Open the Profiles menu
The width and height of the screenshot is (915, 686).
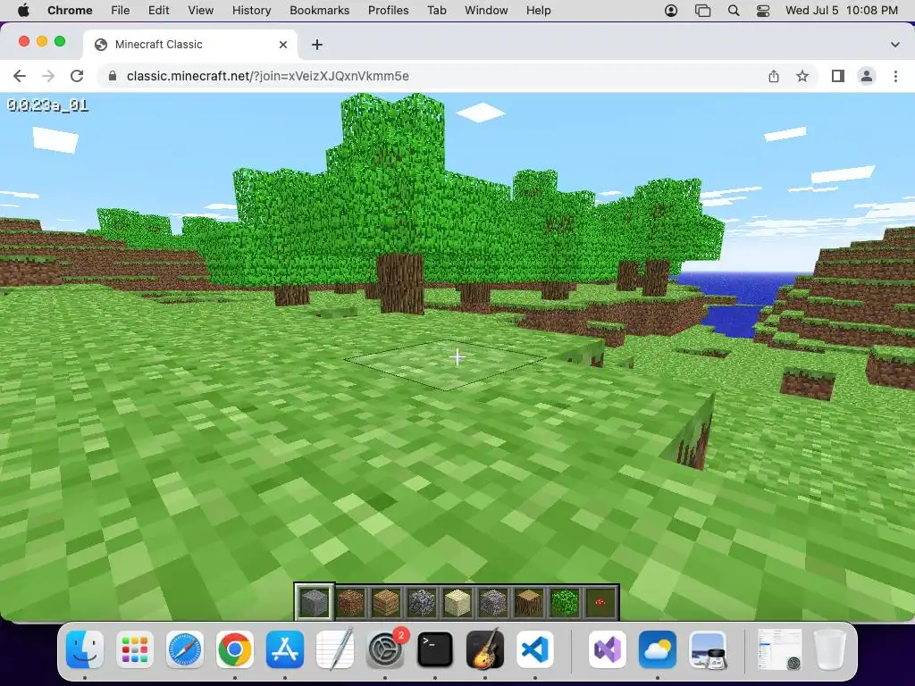[x=388, y=10]
